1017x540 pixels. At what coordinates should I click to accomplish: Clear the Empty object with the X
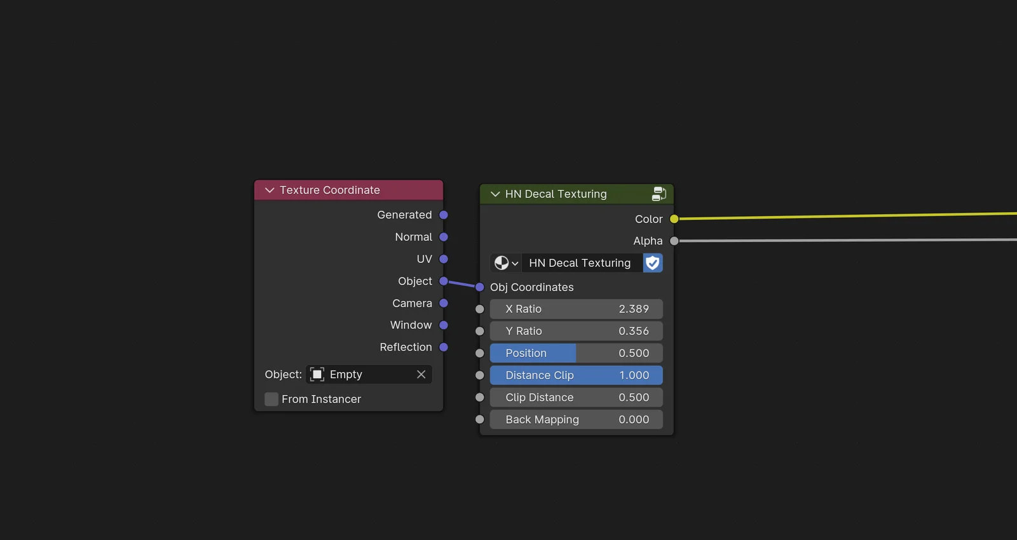click(421, 375)
